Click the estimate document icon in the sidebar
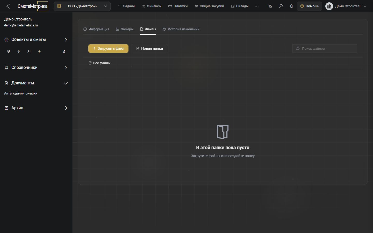Screen dimensions: 373x233 pyautogui.click(x=64, y=51)
